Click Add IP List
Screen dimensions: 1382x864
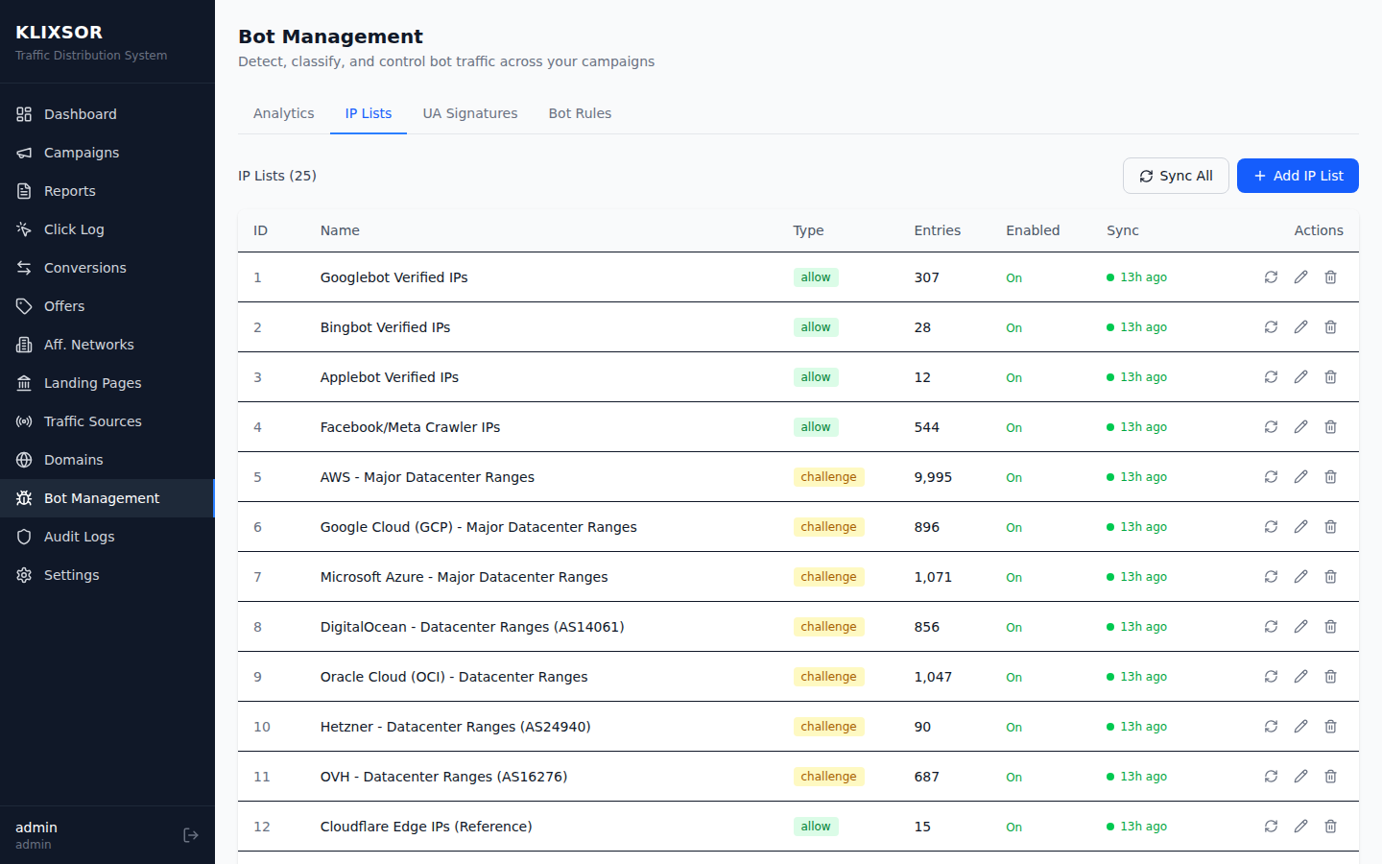[1298, 176]
